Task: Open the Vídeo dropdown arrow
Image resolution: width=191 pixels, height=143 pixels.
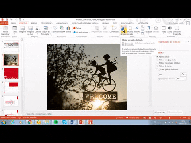Action: [164, 34]
